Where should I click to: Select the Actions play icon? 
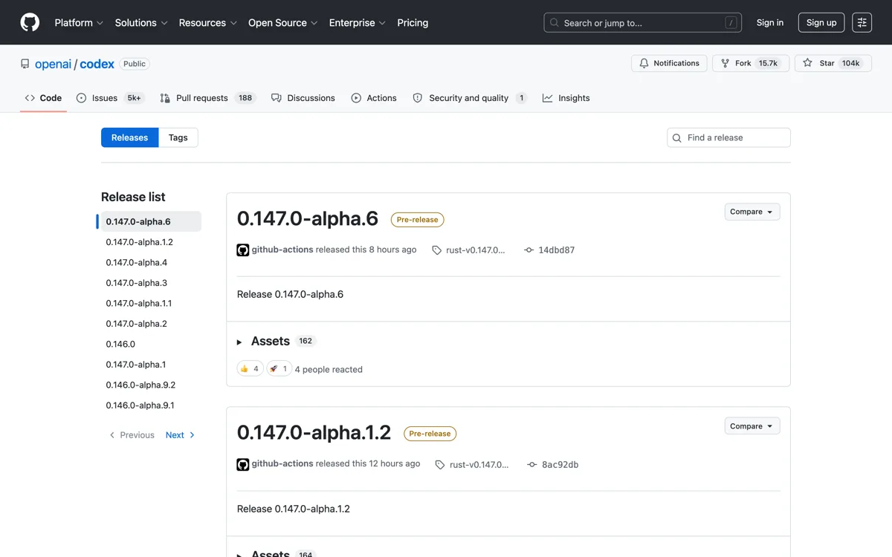(356, 98)
